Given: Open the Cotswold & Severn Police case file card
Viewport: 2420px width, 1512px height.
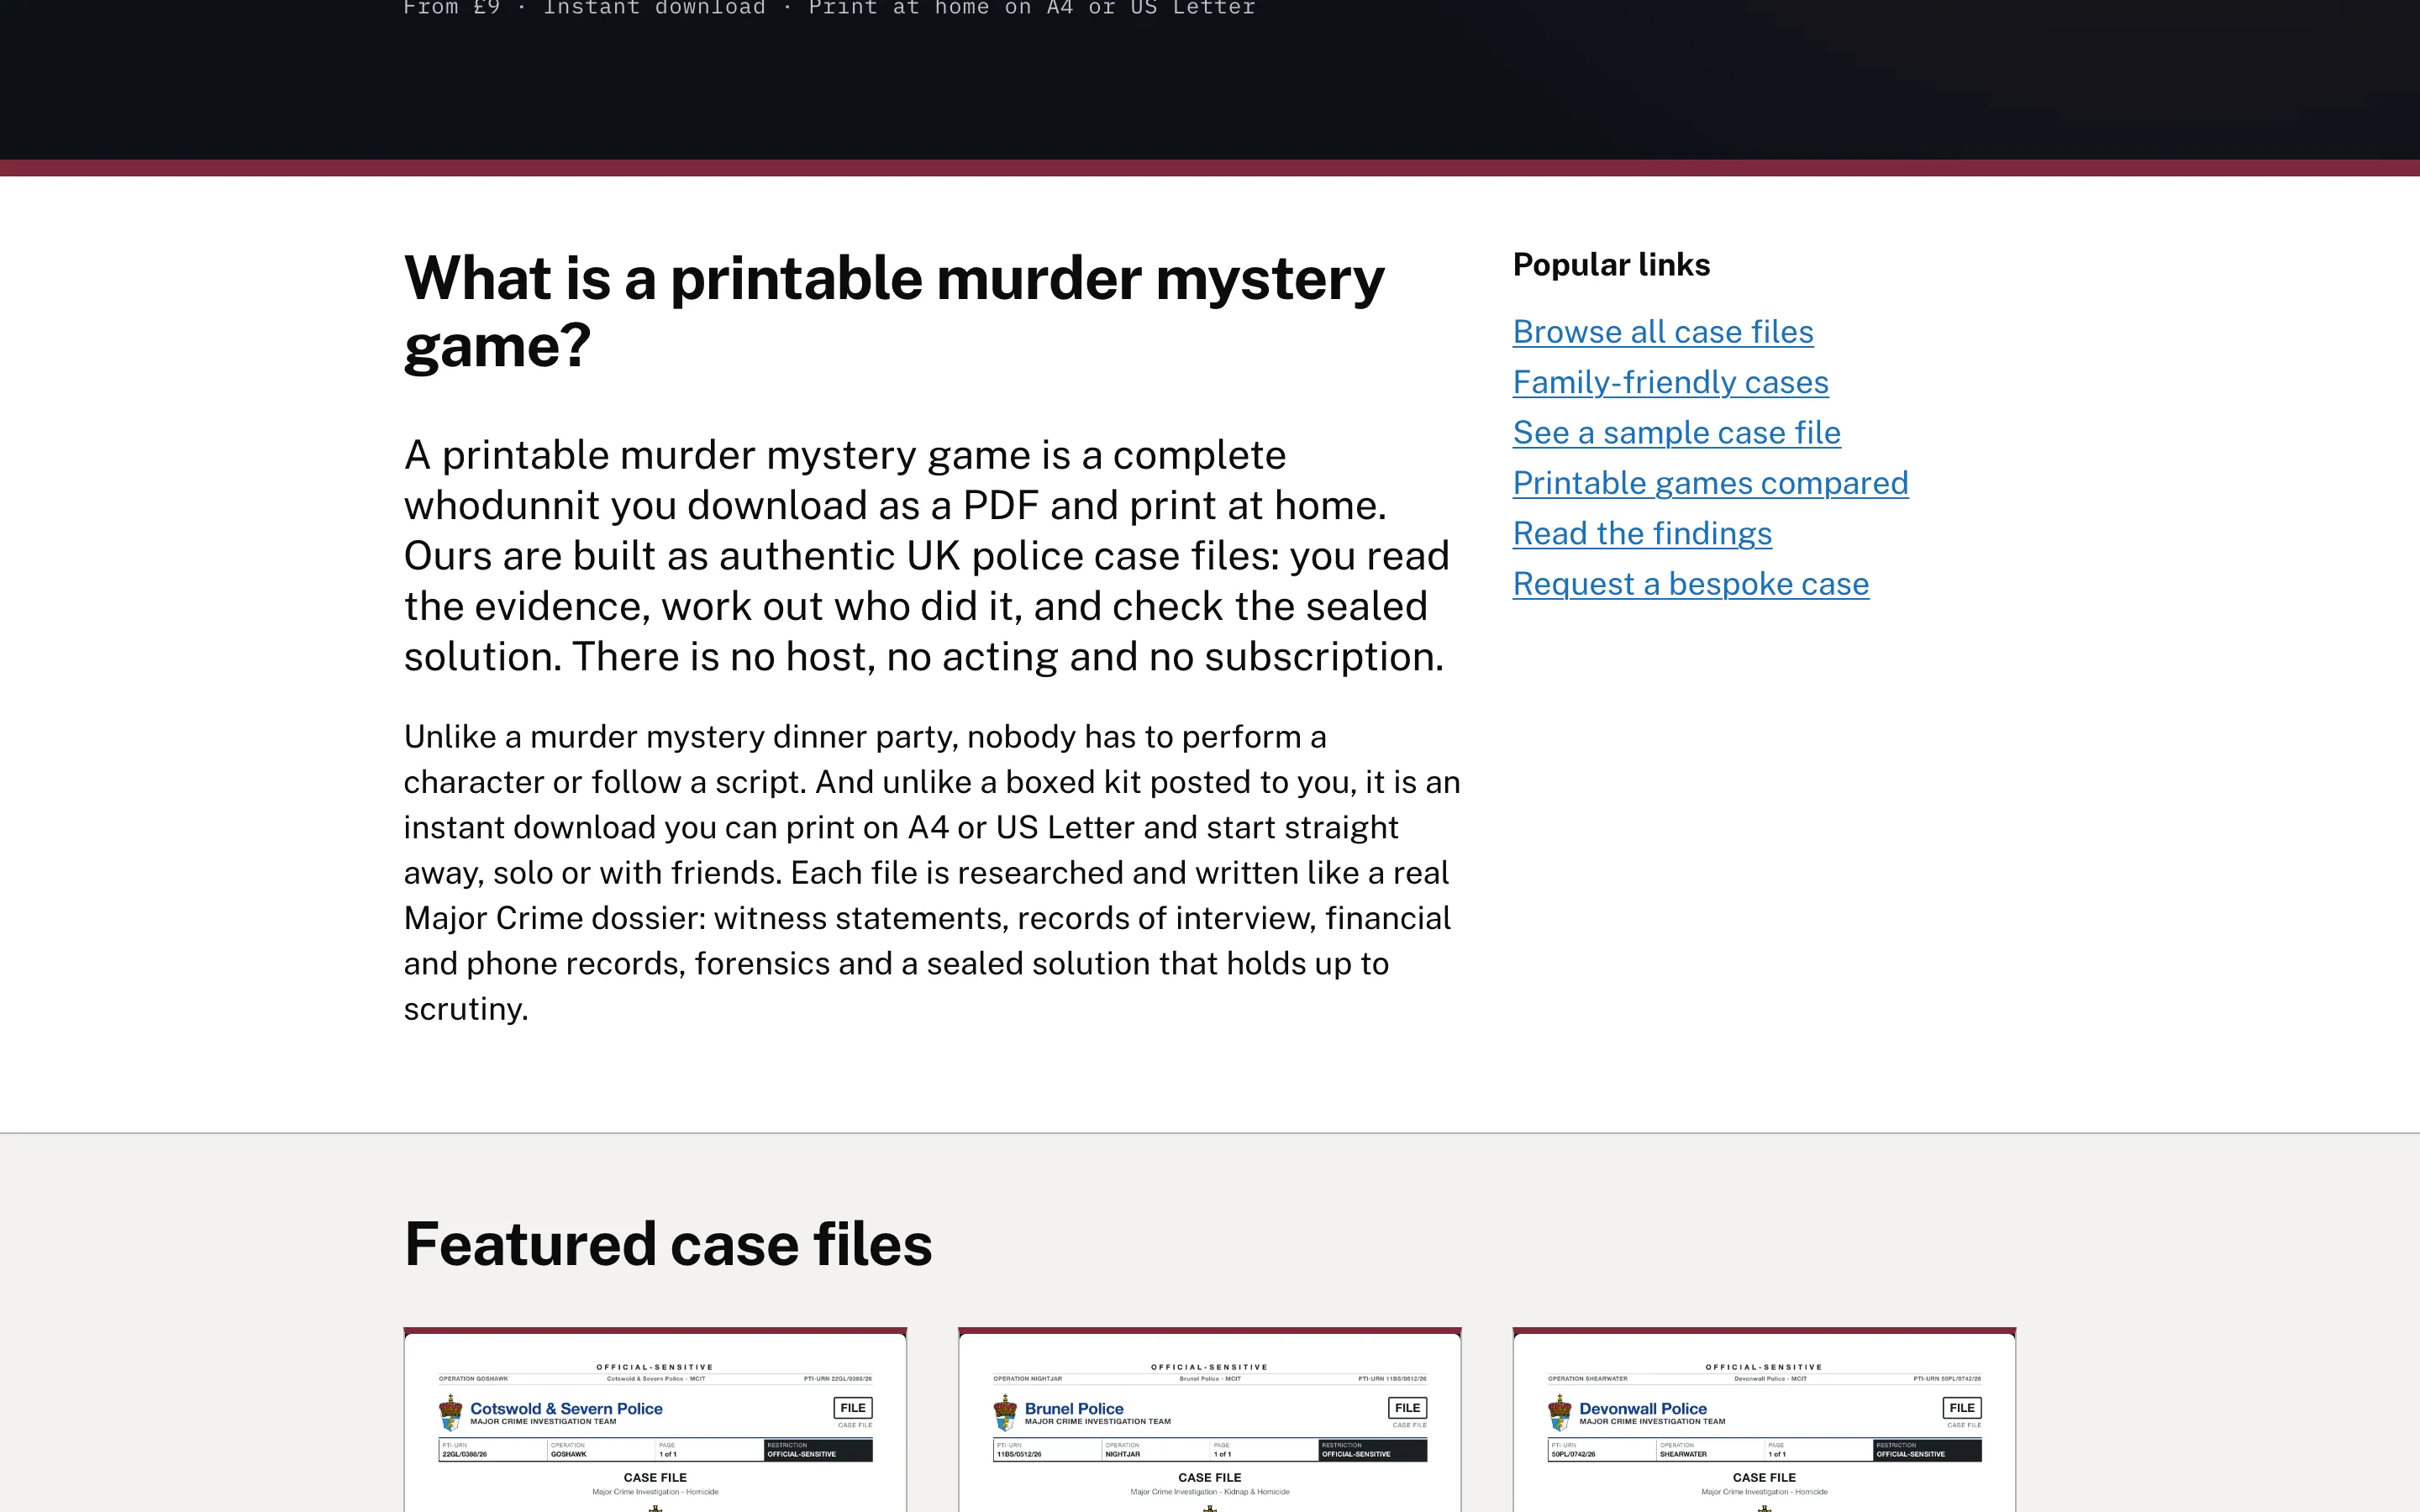Looking at the screenshot, I should tap(655, 1420).
